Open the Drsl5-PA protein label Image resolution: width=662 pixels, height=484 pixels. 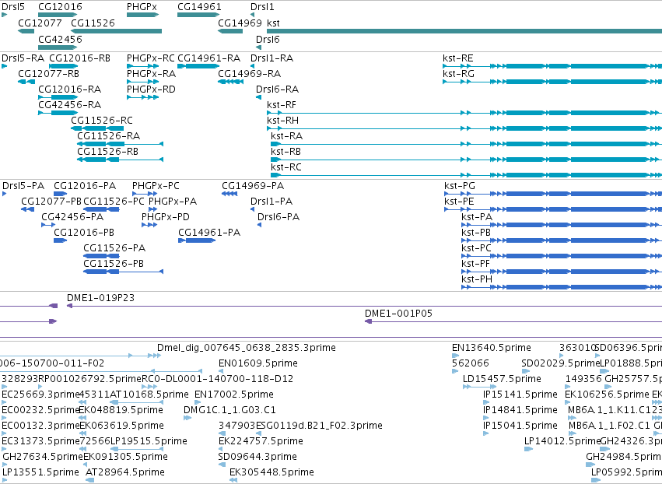pyautogui.click(x=23, y=186)
